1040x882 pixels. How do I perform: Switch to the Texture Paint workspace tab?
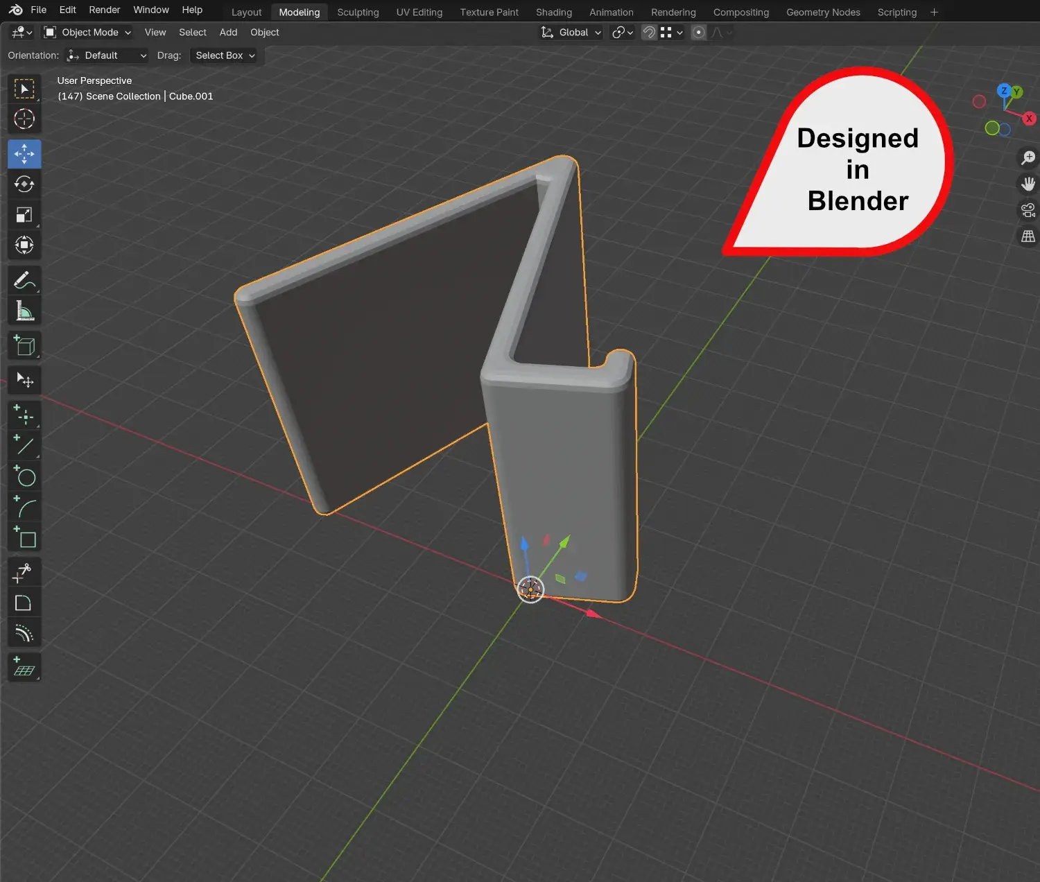pyautogui.click(x=489, y=12)
